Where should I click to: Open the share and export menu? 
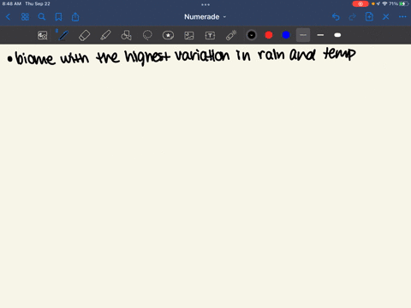[x=75, y=17]
